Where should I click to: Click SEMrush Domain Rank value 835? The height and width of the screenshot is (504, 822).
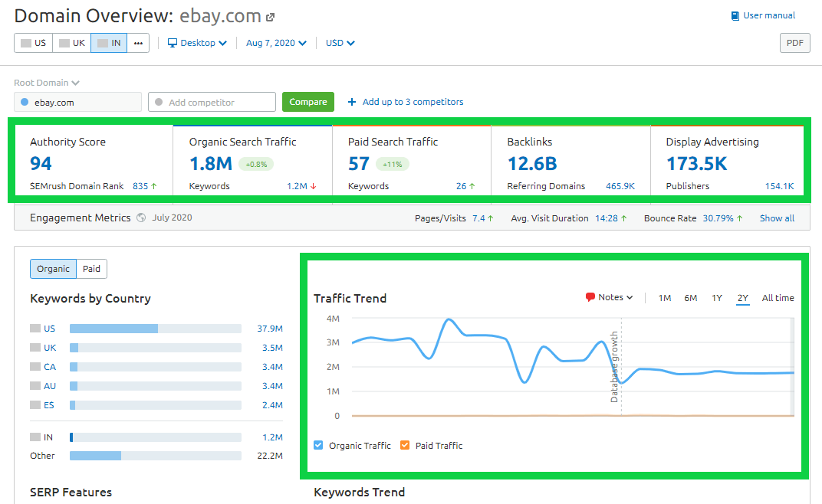coord(140,186)
